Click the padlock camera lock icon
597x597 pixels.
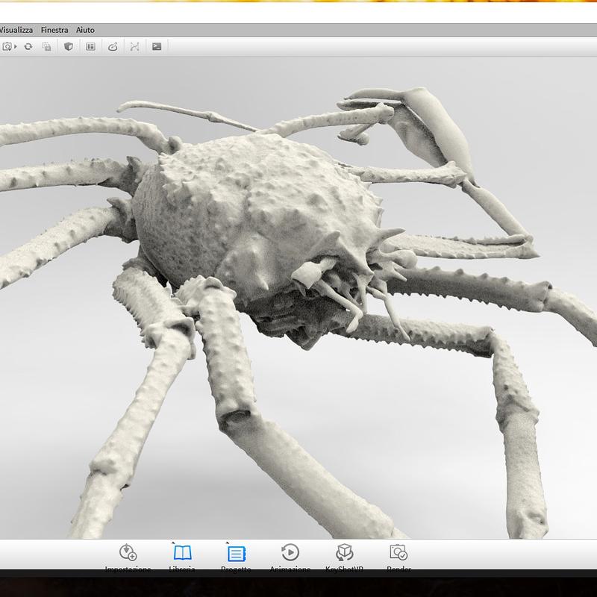[46, 46]
